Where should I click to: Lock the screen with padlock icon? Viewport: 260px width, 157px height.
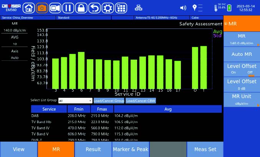[81, 8]
